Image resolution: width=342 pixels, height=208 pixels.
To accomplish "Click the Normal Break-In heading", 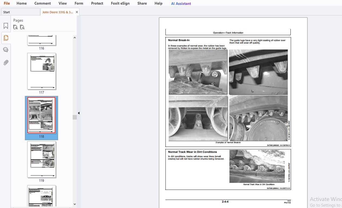I will click(179, 40).
